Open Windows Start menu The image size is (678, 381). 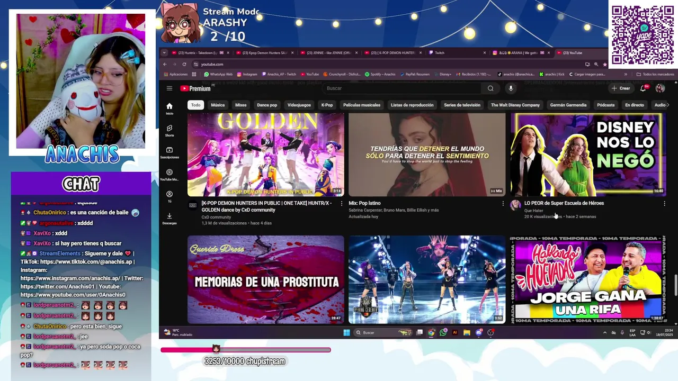click(x=346, y=332)
